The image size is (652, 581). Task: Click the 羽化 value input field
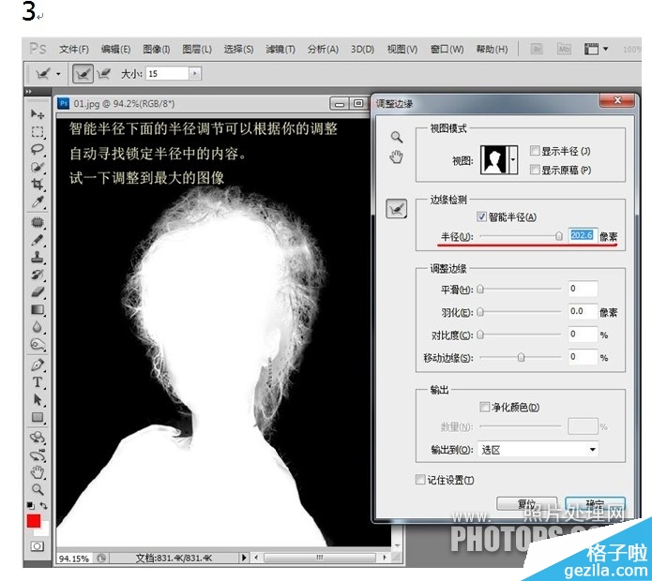[582, 311]
